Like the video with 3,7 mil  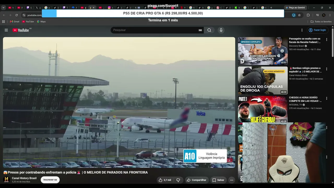point(165,180)
